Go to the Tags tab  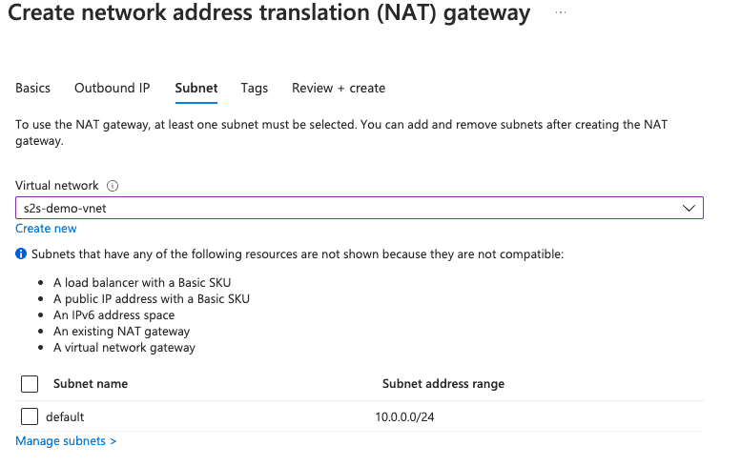255,88
